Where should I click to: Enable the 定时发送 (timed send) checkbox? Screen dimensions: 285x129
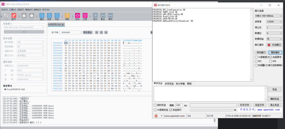pyautogui.click(x=155, y=105)
